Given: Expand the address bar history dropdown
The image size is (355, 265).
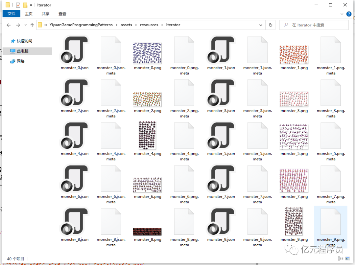Looking at the screenshot, I should pyautogui.click(x=261, y=25).
